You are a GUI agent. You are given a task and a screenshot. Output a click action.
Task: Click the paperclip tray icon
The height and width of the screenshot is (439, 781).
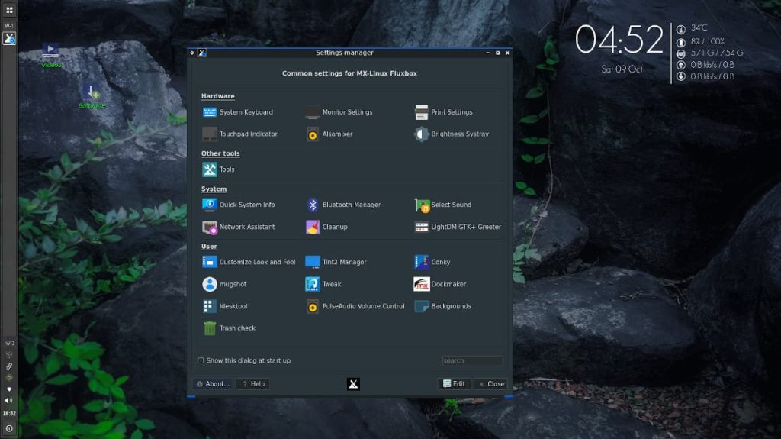pyautogui.click(x=9, y=366)
